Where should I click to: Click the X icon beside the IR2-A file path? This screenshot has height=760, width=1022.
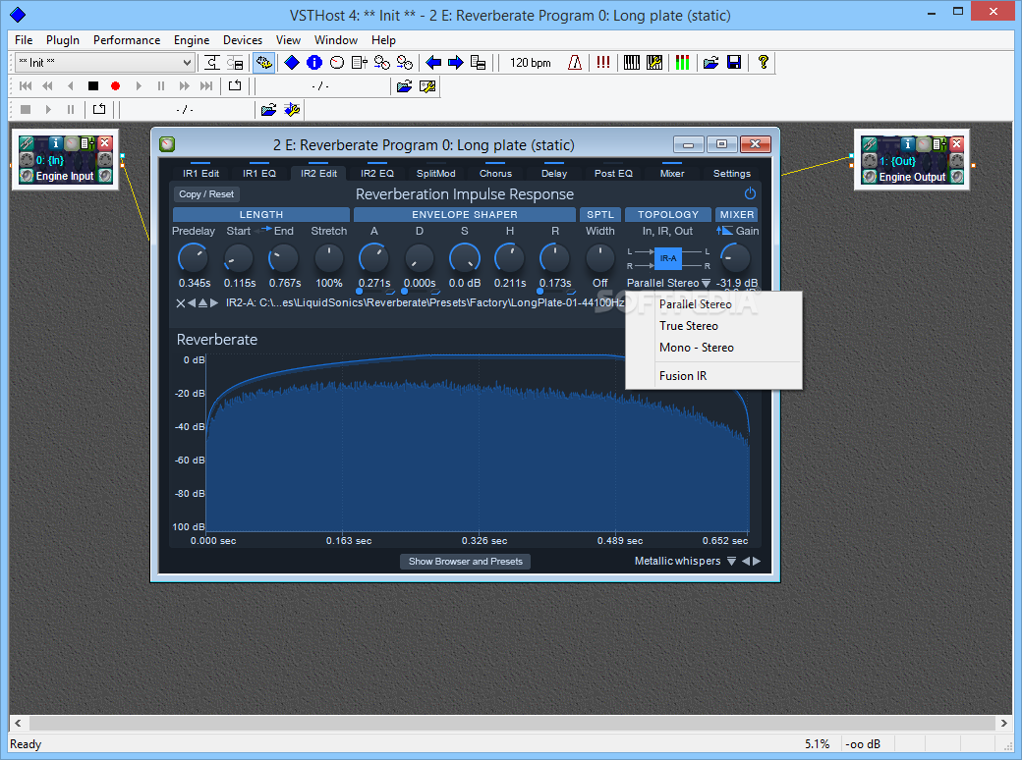[x=181, y=302]
